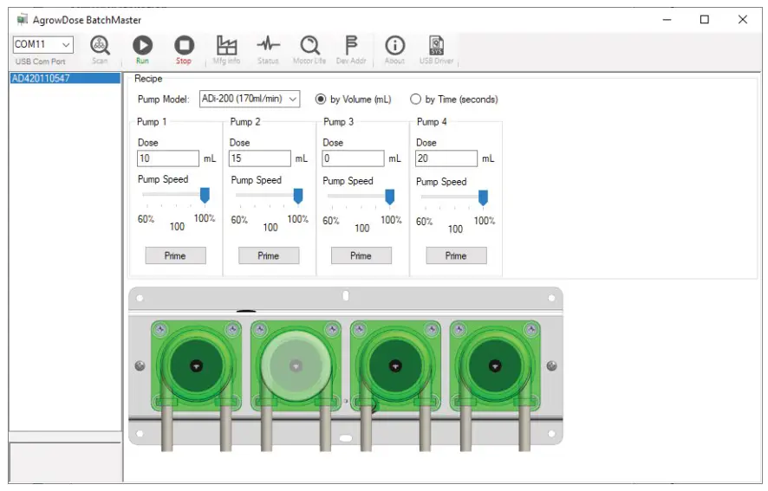Click the Pump 1 Prime button
This screenshot has width=768, height=491.
coord(175,255)
